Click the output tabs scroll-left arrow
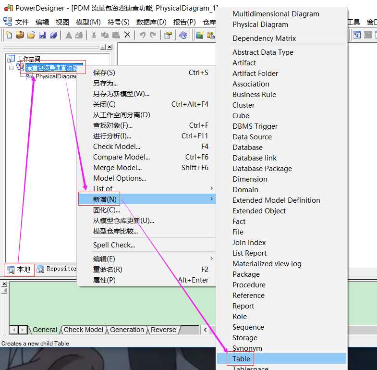The width and height of the screenshot is (377, 370). click(14, 330)
